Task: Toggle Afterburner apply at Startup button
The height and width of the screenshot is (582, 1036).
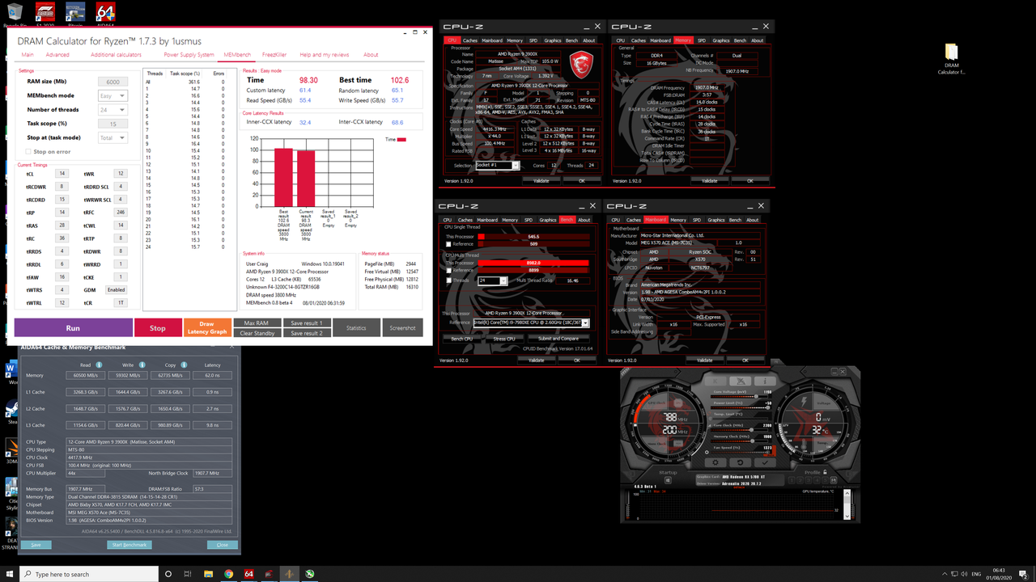Action: point(668,480)
